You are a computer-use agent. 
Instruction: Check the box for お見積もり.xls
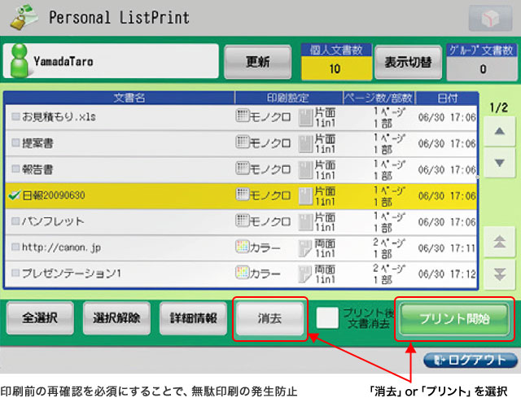coord(15,117)
